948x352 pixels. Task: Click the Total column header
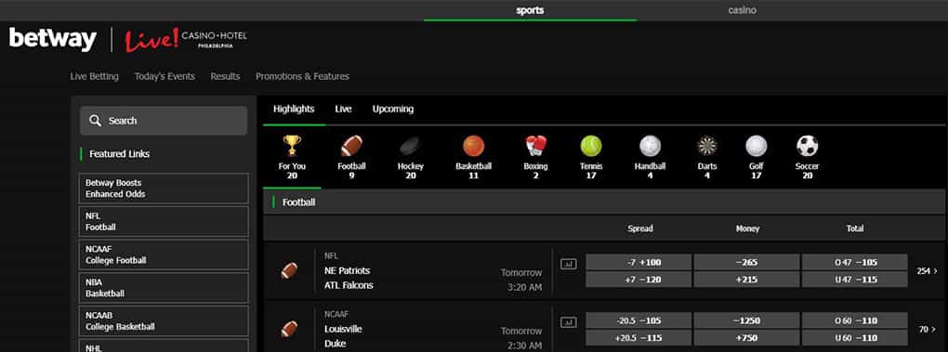point(855,228)
